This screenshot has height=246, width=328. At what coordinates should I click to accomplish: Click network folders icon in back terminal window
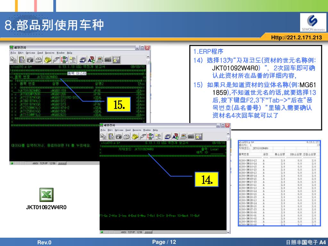[73, 60]
